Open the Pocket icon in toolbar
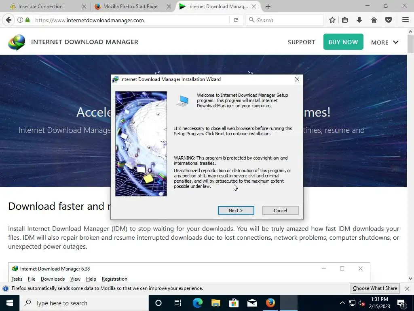Screen dimensions: 414x311 click(x=389, y=20)
